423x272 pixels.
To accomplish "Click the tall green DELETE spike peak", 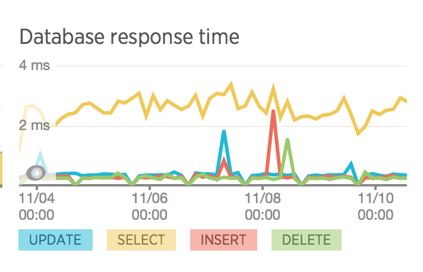I will click(288, 140).
